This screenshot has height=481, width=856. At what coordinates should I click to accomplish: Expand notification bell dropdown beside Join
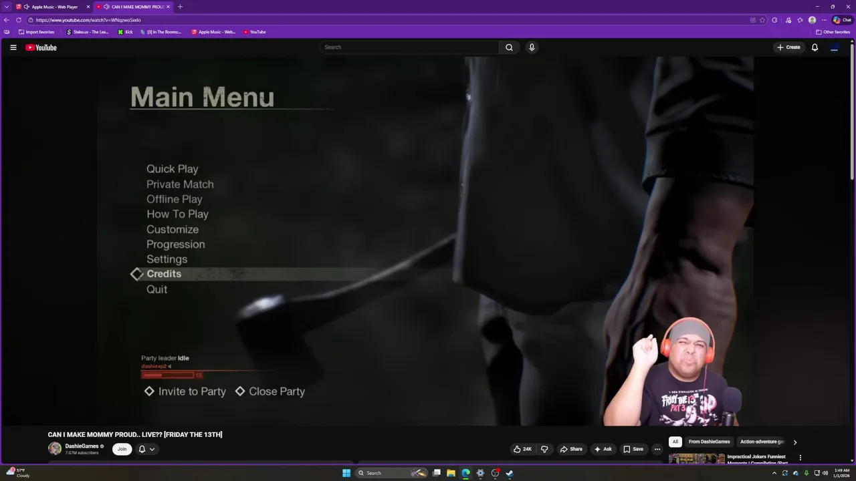[x=146, y=449]
